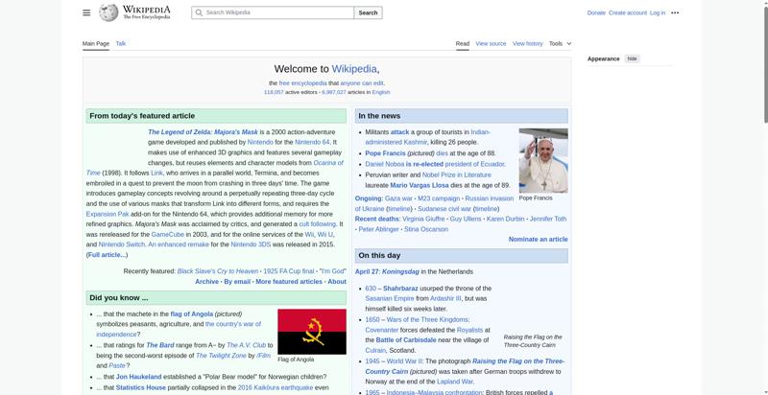Viewport: 768px width, 395px height.
Task: Open the Majora's Mask featured article link
Action: point(203,132)
